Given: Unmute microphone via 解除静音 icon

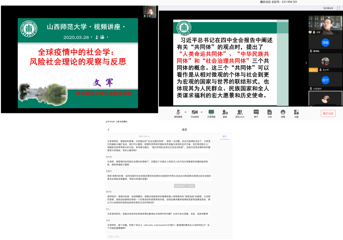Looking at the screenshot, I should [x=178, y=113].
